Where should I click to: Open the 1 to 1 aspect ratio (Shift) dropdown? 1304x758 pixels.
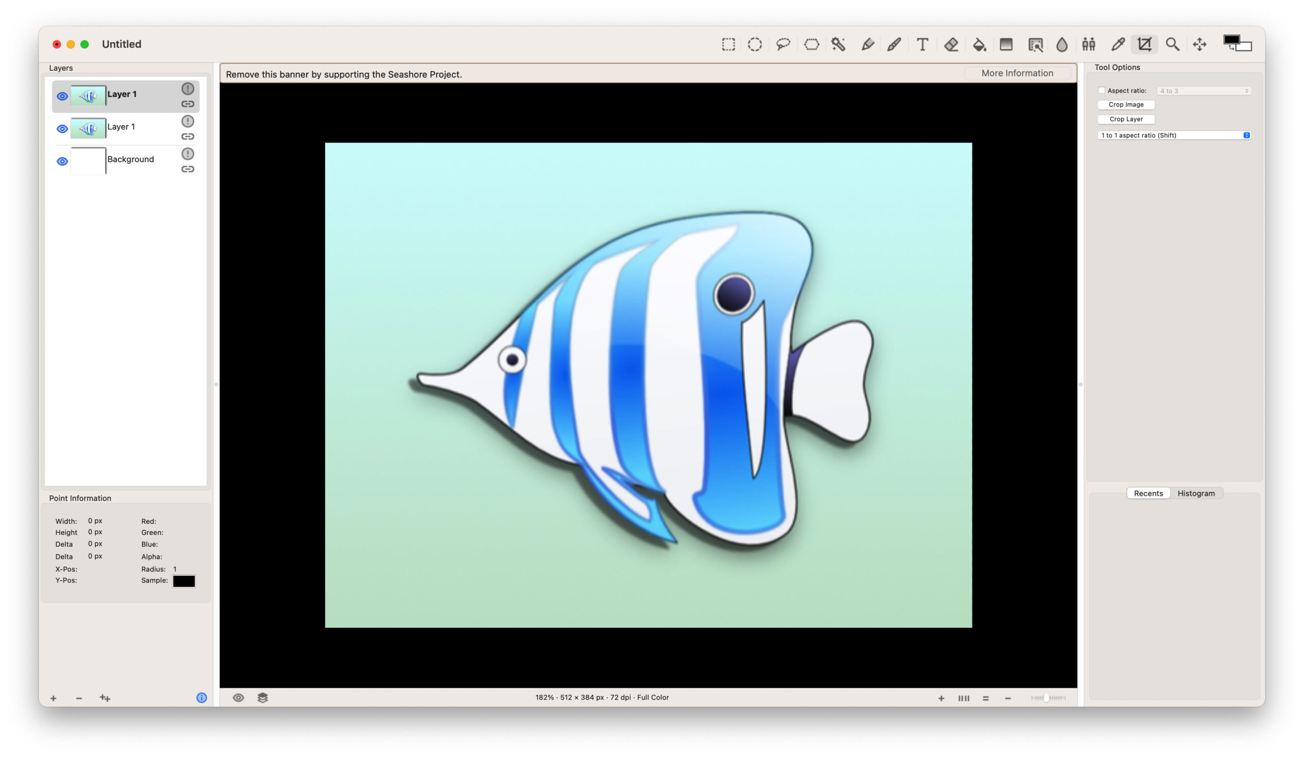[x=1174, y=135]
